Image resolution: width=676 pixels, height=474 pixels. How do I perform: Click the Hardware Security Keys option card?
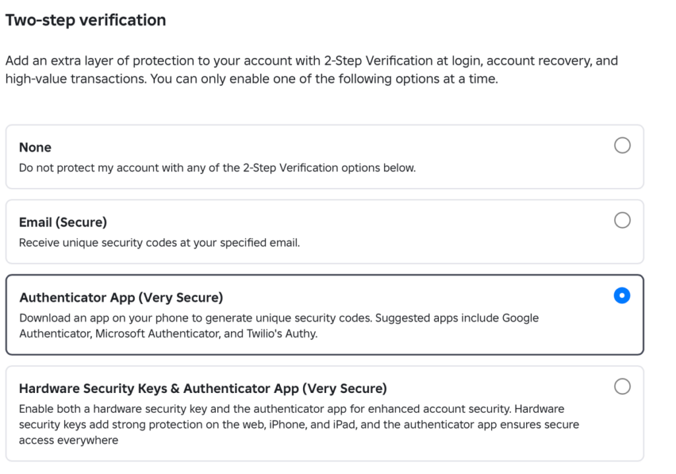click(x=325, y=413)
